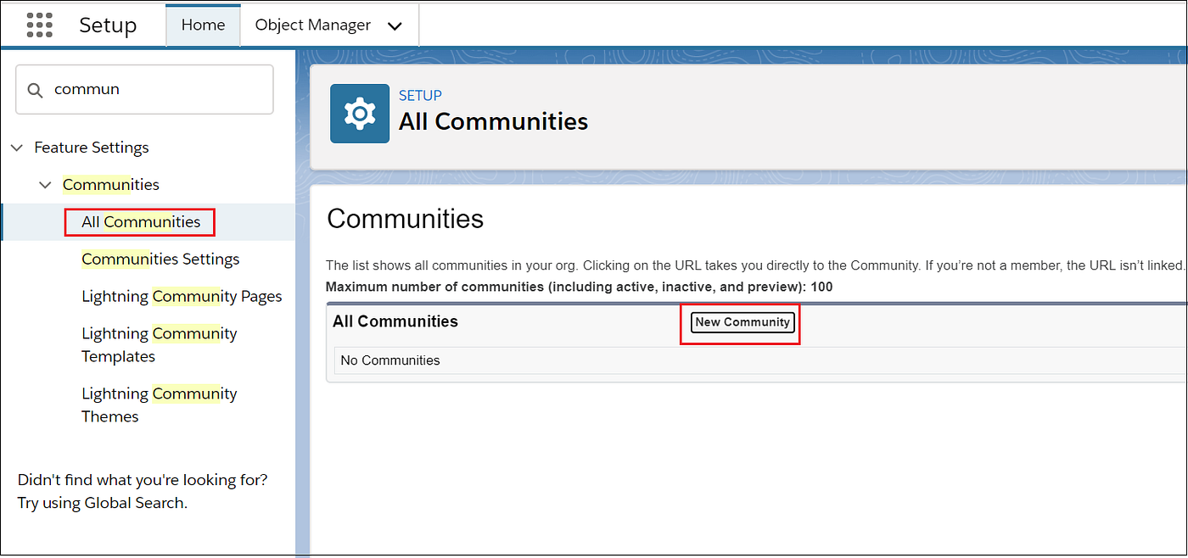Select the Setup home icon label

pos(108,25)
